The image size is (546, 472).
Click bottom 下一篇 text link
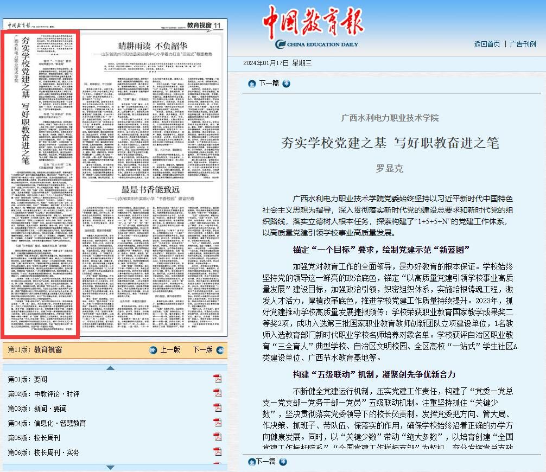tap(266, 462)
